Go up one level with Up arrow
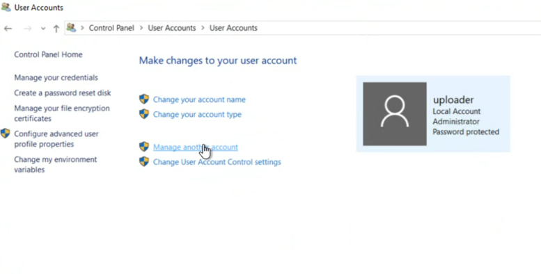Screen dimensions: 541x274 coord(56,29)
